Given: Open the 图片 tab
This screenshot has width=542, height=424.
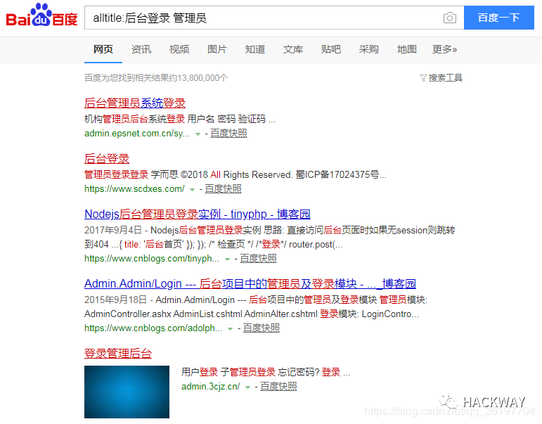Looking at the screenshot, I should point(217,49).
